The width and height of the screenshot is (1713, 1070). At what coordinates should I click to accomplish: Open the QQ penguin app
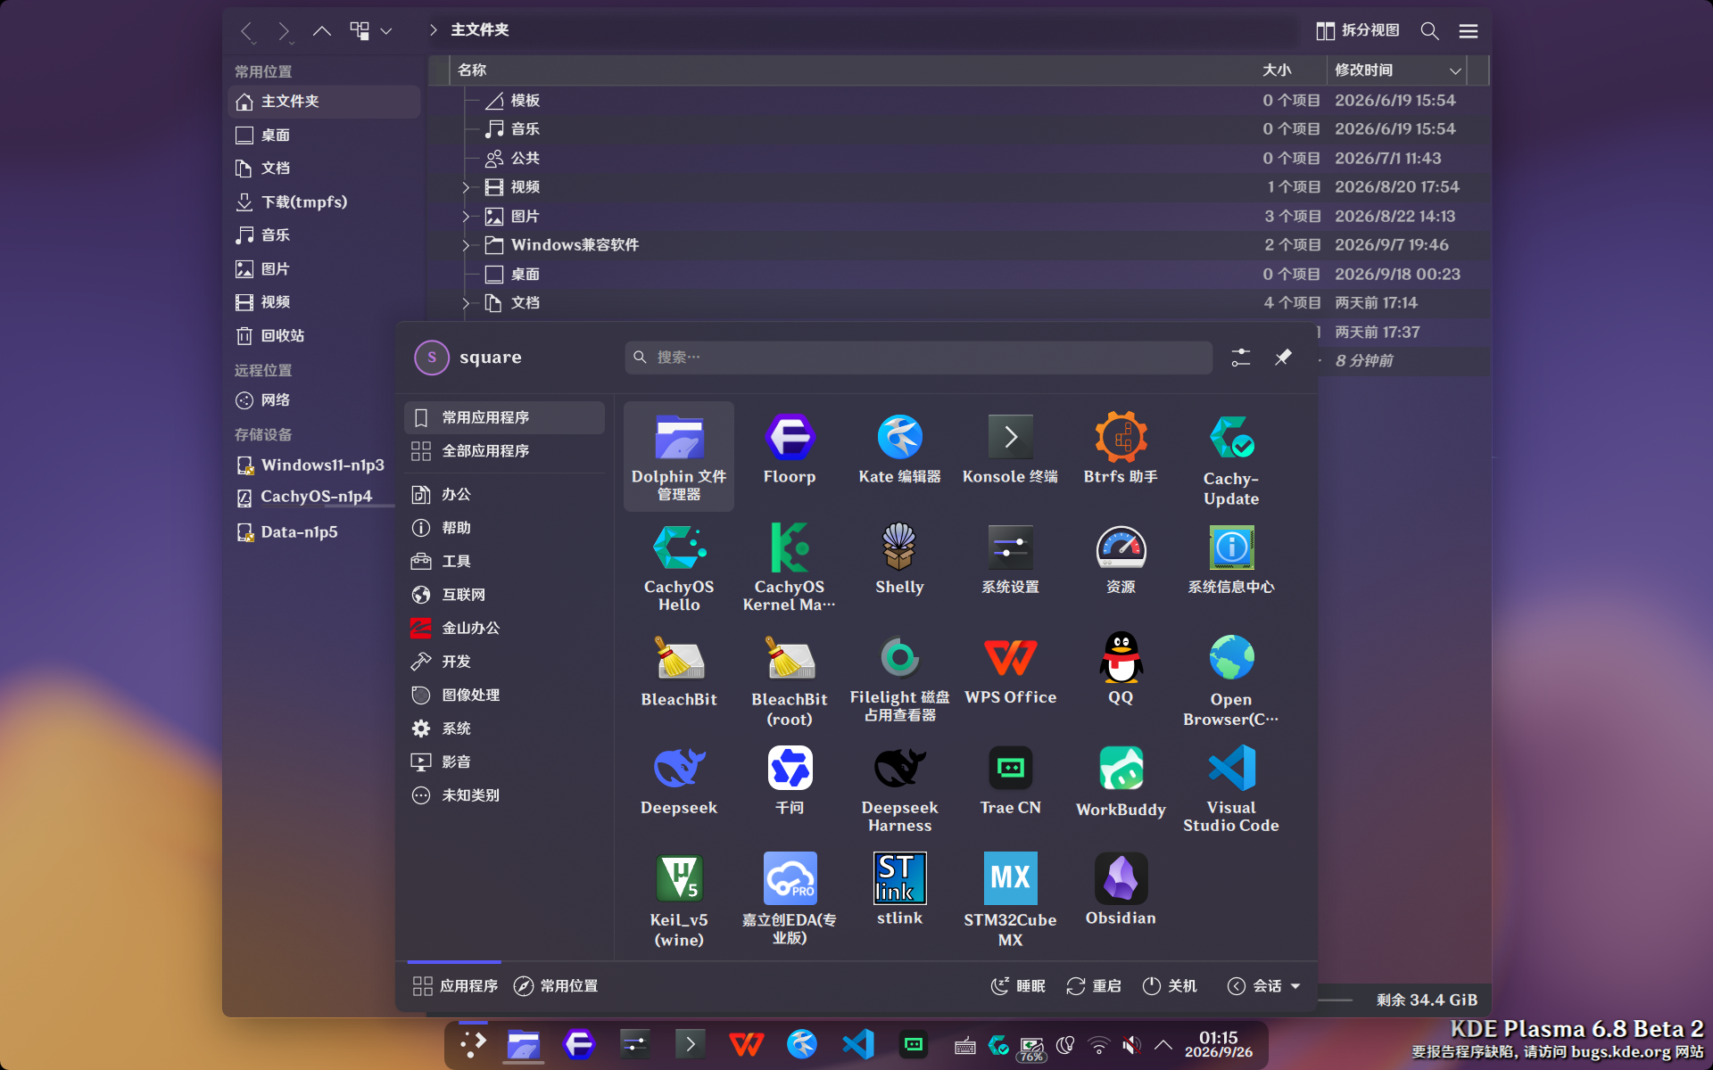tap(1121, 671)
